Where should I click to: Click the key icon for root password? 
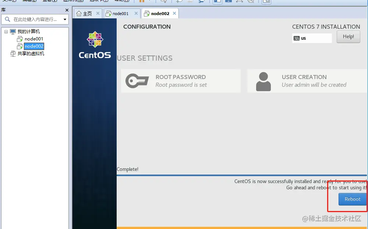click(137, 81)
